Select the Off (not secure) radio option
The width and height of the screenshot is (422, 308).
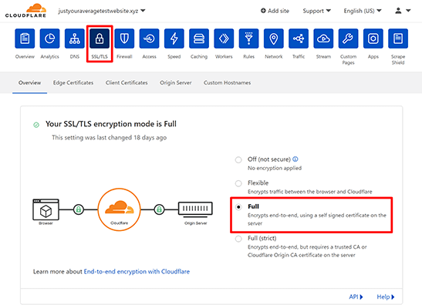[x=238, y=160]
